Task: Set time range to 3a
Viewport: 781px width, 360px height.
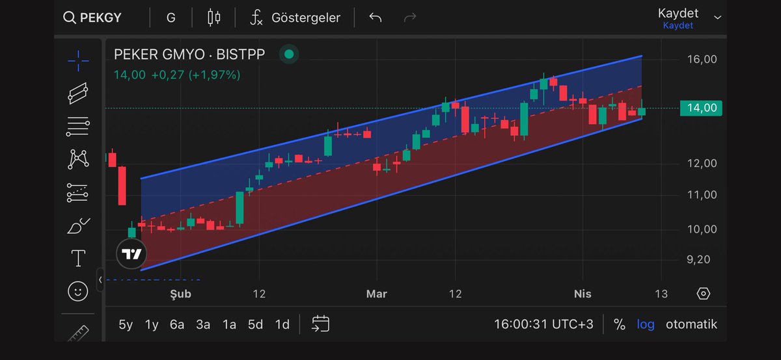Action: coord(203,324)
